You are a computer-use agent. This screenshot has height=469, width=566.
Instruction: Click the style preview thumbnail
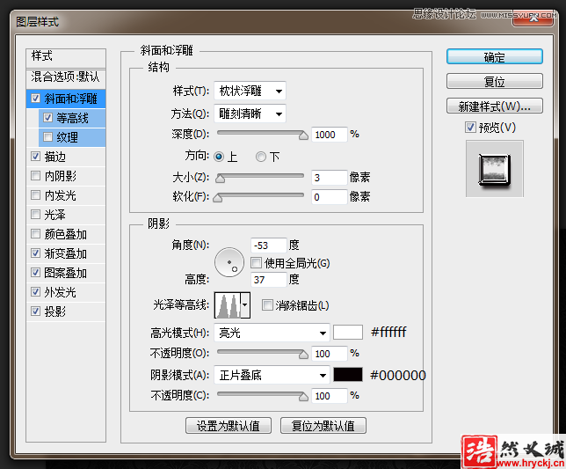click(495, 169)
